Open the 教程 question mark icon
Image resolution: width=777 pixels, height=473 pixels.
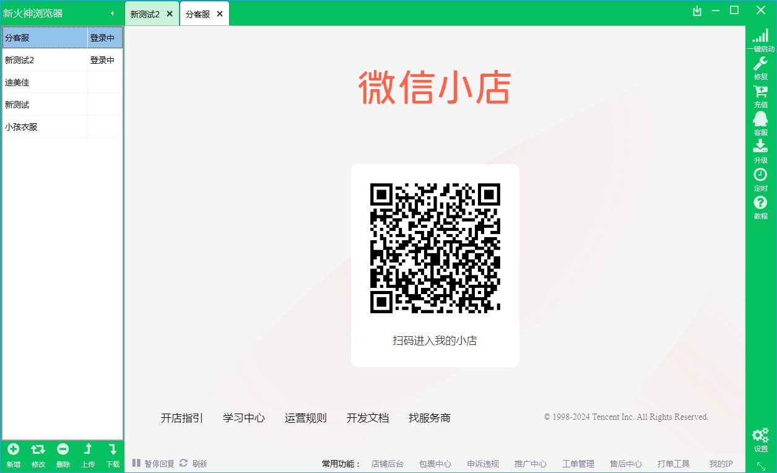760,202
